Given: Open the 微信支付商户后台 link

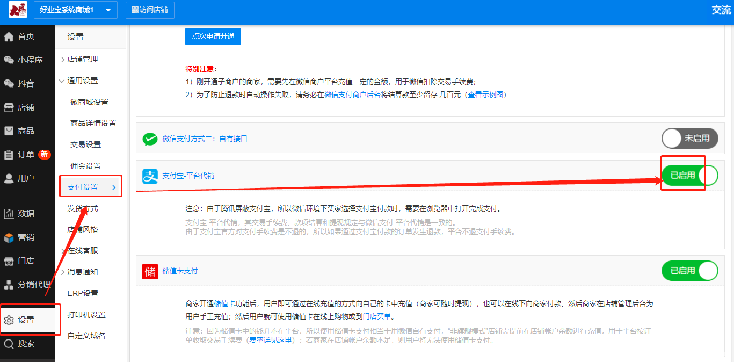Looking at the screenshot, I should pos(353,95).
